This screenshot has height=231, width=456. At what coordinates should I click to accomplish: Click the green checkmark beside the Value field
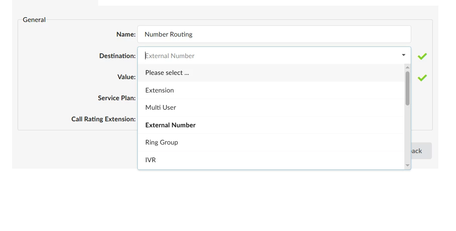click(422, 77)
